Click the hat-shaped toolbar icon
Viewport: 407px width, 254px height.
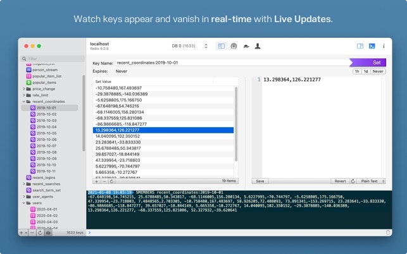click(x=246, y=46)
